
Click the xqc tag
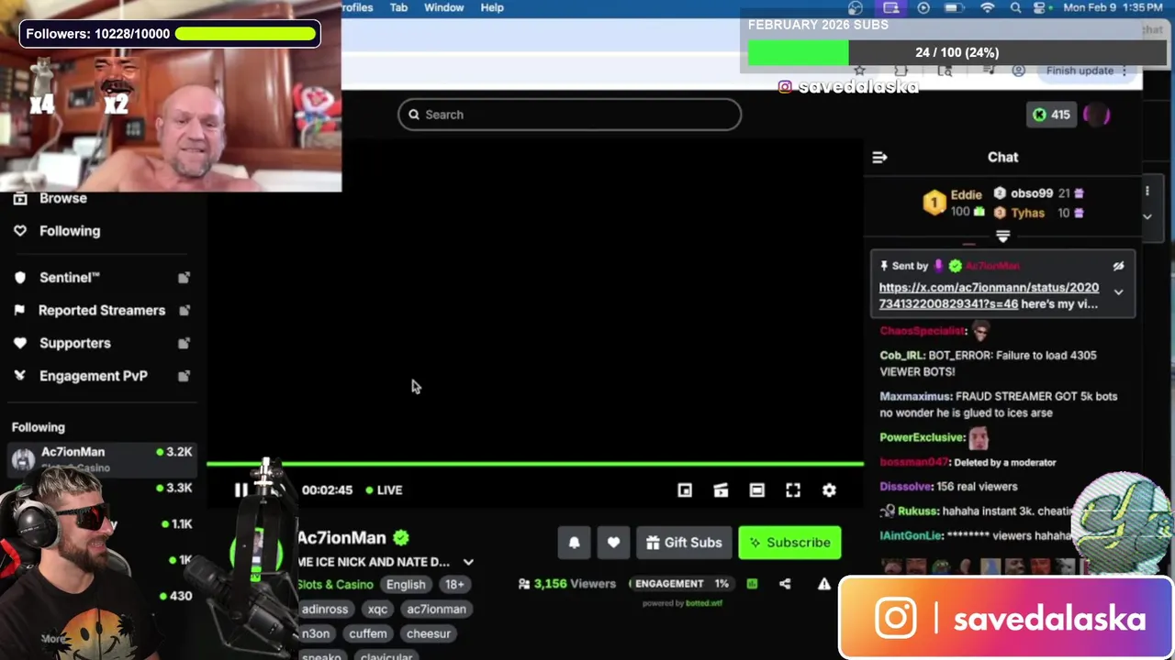click(x=377, y=609)
